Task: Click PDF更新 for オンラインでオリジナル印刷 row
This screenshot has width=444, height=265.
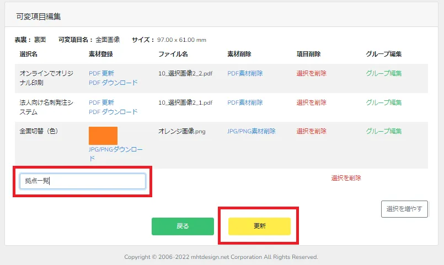Action: click(x=101, y=73)
